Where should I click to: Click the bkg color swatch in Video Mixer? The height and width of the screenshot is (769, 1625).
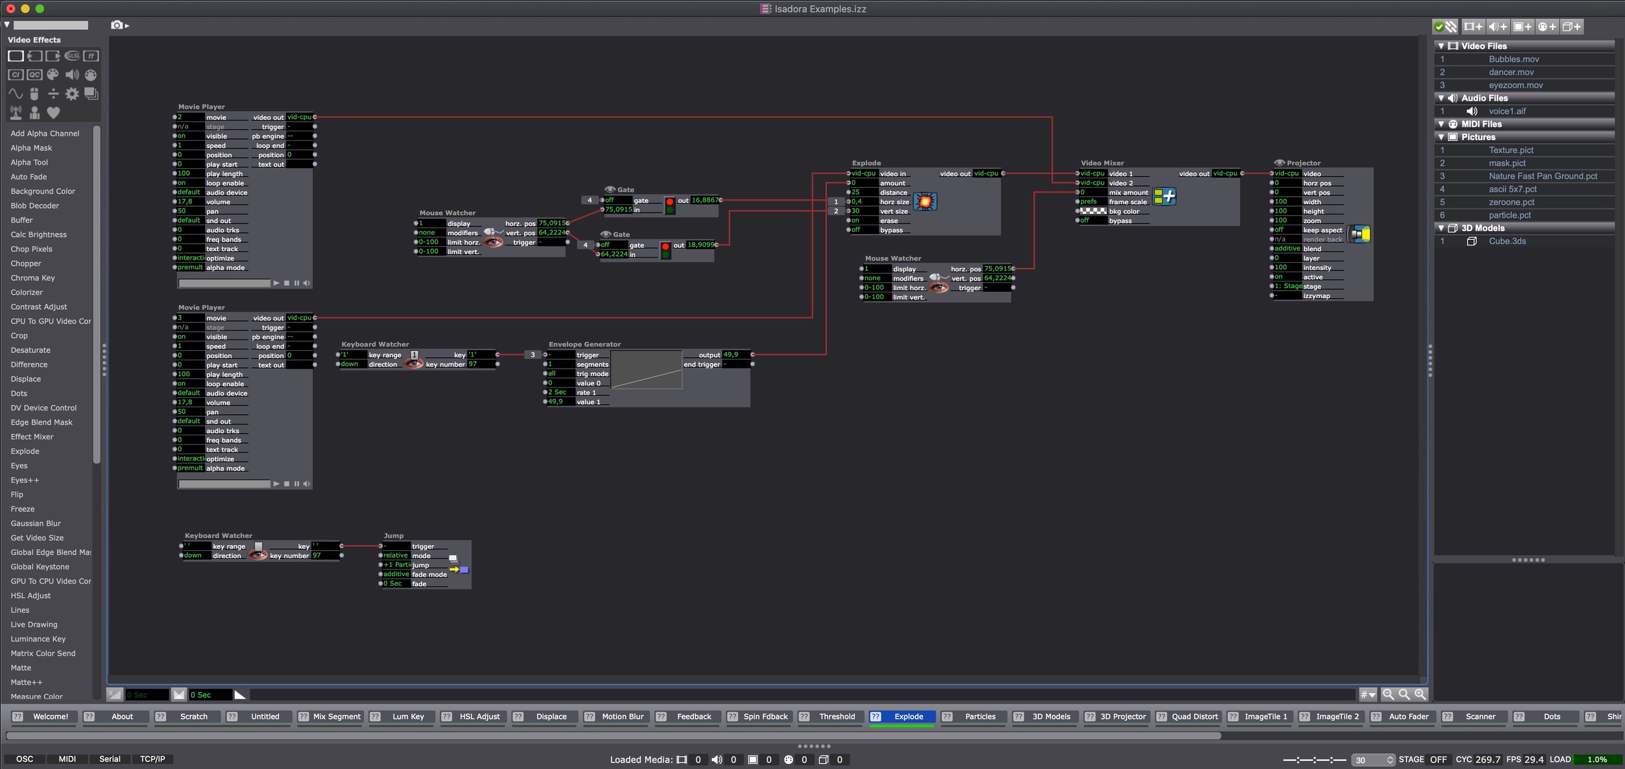point(1093,211)
